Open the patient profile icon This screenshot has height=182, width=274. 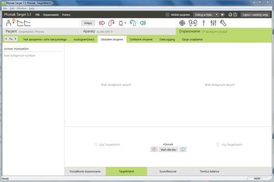pos(8,23)
